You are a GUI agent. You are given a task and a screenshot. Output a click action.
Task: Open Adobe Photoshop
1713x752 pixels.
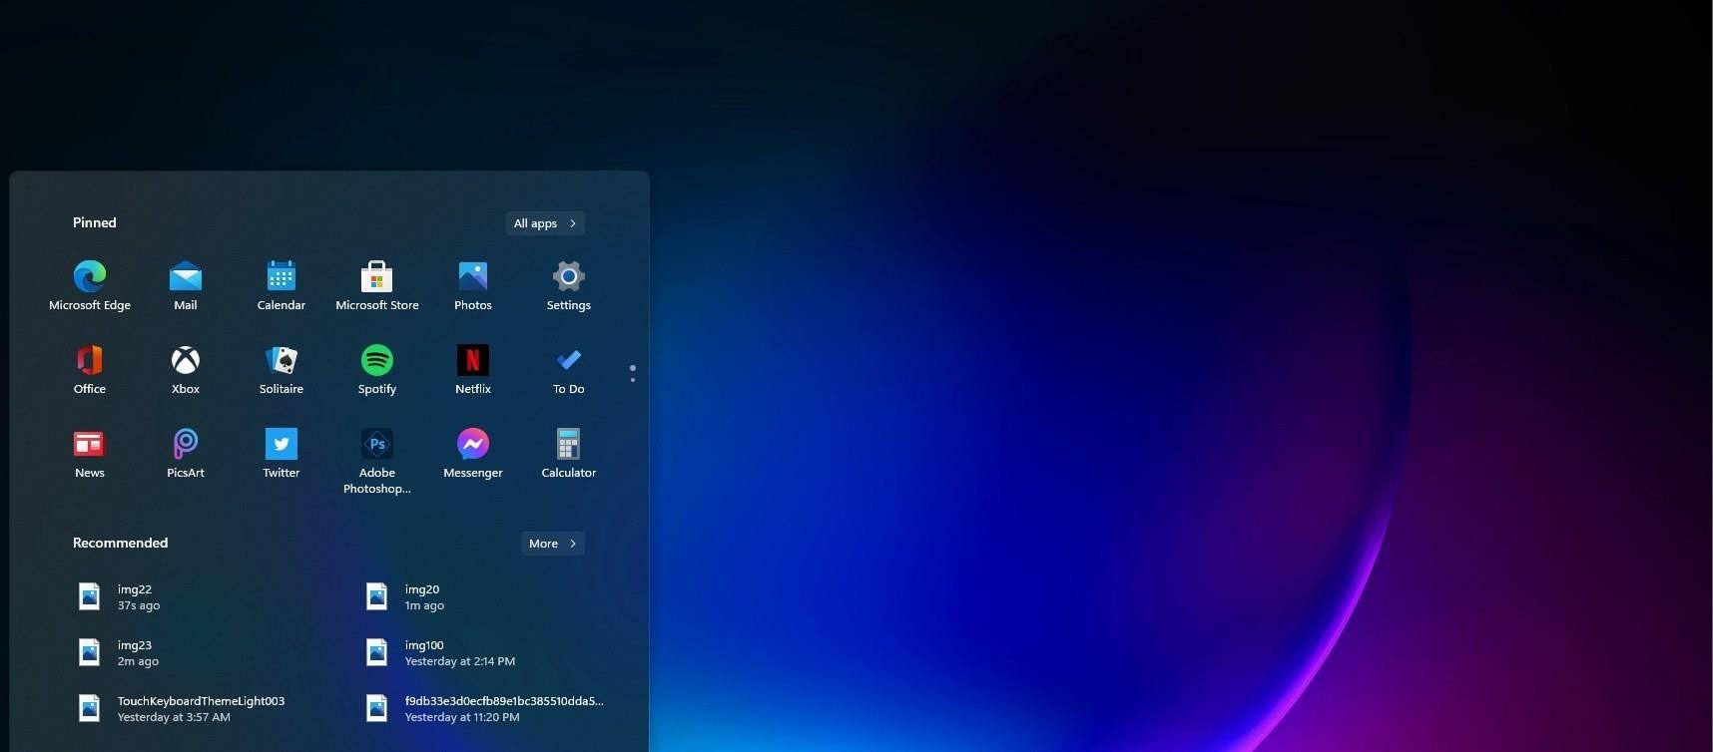377,460
